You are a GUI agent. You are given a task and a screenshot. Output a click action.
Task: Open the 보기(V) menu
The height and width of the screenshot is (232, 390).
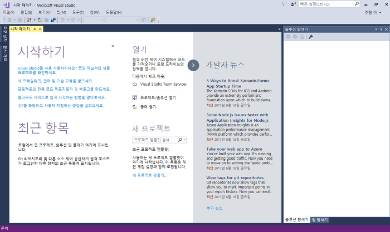44,12
